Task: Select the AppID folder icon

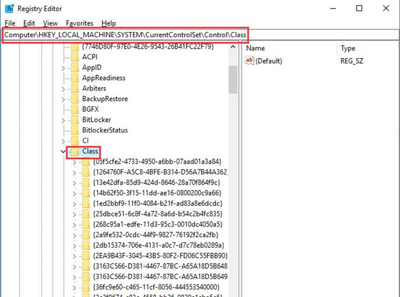Action: click(75, 67)
